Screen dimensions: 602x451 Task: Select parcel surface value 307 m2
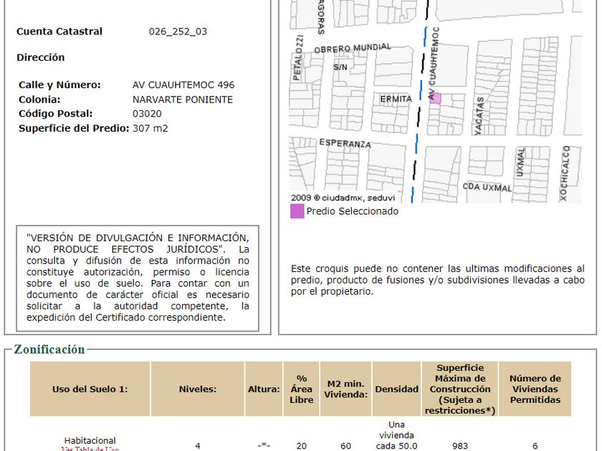[150, 128]
